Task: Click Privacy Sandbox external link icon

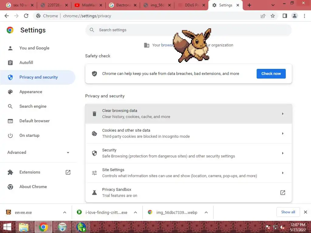Action: 283,193
